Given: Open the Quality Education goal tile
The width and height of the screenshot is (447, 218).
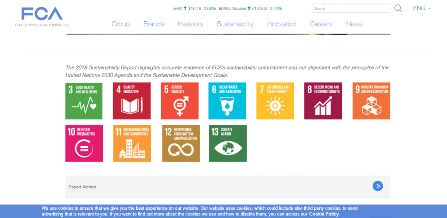Looking at the screenshot, I should tap(131, 101).
